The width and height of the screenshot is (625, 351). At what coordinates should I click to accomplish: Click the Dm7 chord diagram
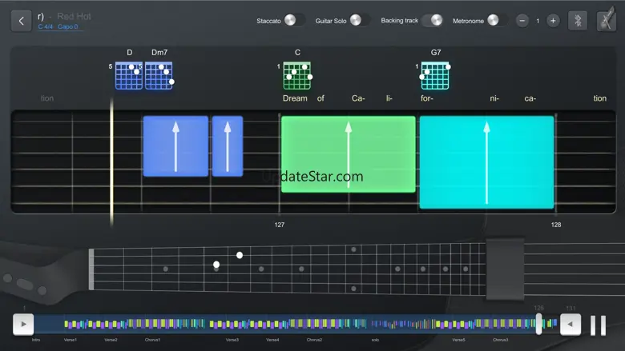pyautogui.click(x=159, y=76)
